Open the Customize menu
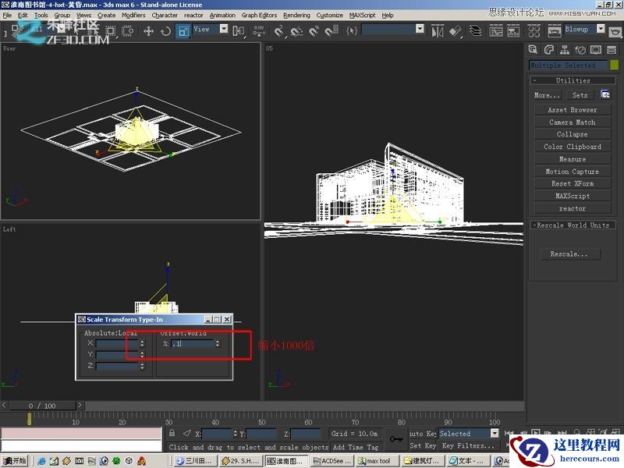The height and width of the screenshot is (468, 624). pyautogui.click(x=329, y=15)
